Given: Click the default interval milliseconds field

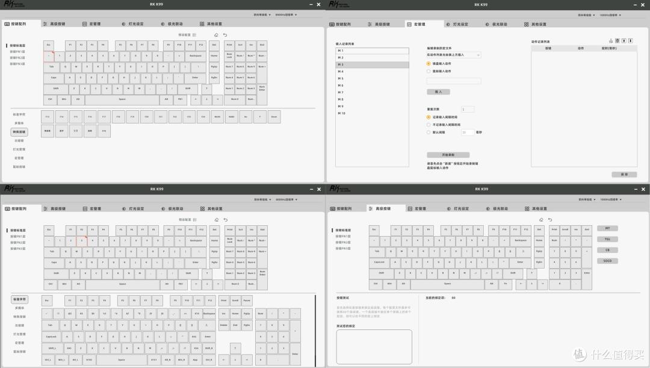Looking at the screenshot, I should (x=468, y=133).
